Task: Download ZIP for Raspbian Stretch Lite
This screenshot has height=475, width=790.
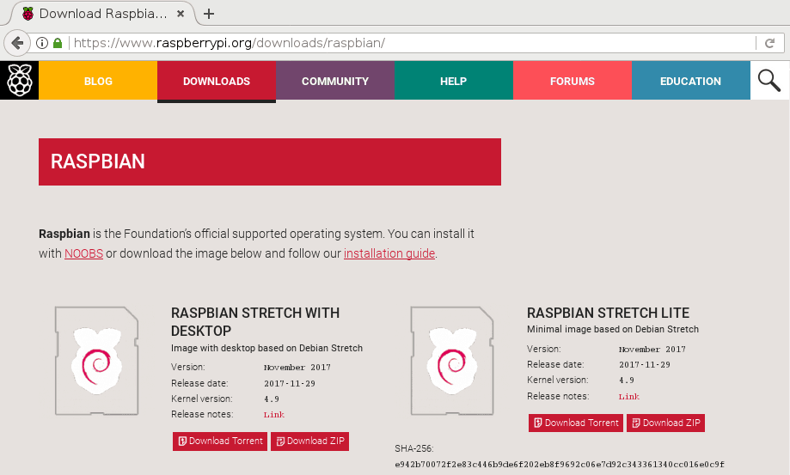Action: click(x=665, y=423)
